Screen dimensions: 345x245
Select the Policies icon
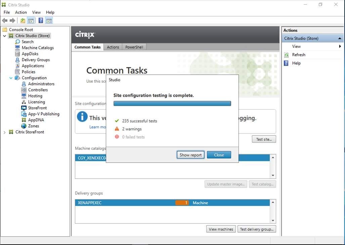(x=17, y=72)
